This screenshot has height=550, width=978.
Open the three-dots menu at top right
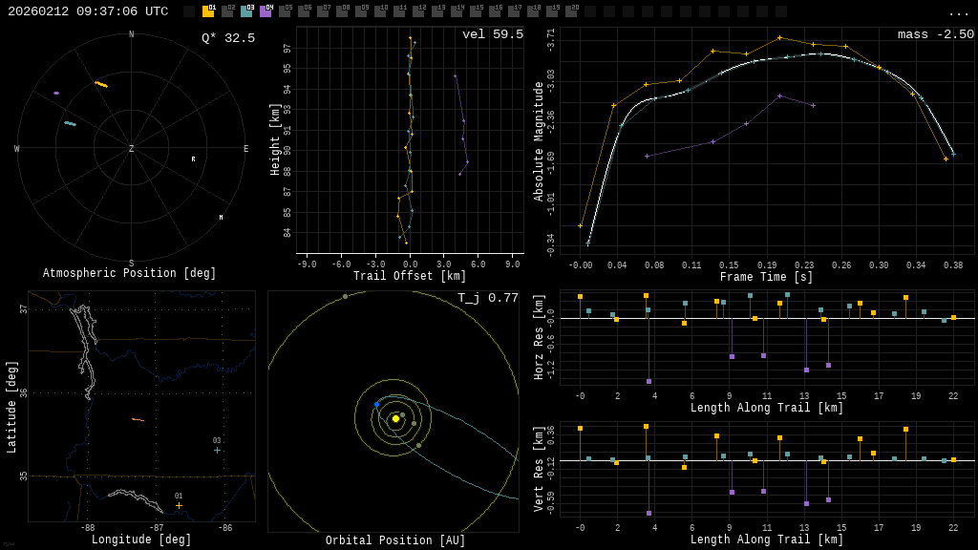[959, 12]
